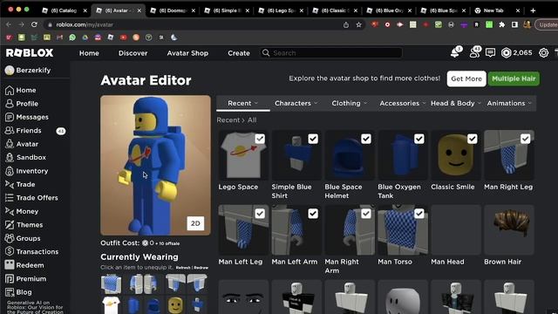Viewport: 558px width, 314px height.
Task: Open Sandbox in the sidebar
Action: (25, 157)
